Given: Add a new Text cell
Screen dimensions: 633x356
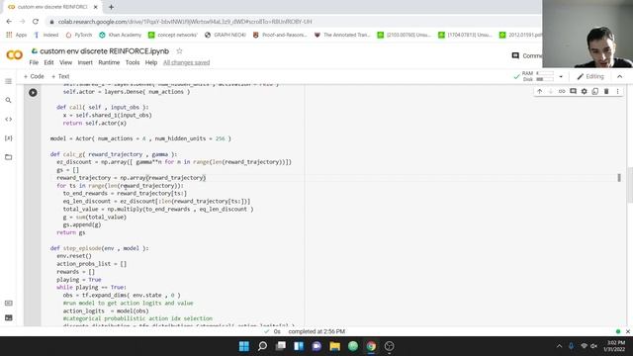Looking at the screenshot, I should (60, 77).
